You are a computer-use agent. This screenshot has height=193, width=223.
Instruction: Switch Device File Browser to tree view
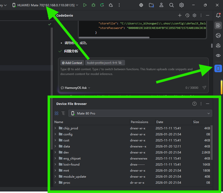click(63, 113)
